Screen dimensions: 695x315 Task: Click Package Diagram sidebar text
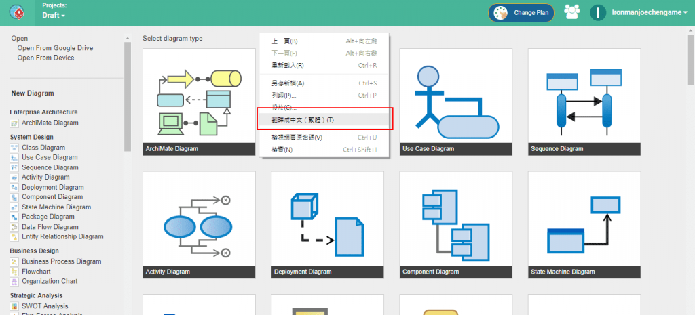tap(48, 217)
